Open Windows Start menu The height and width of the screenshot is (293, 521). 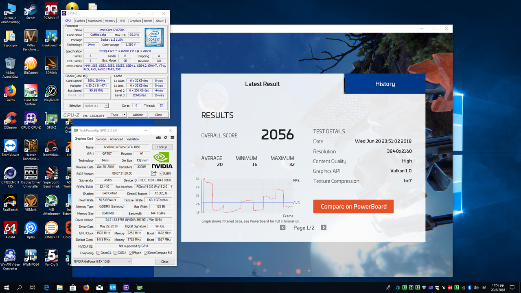[7, 287]
